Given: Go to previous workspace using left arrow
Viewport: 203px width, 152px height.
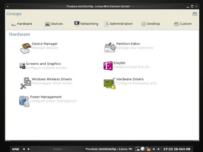Looking at the screenshot, I should [x=24, y=149].
